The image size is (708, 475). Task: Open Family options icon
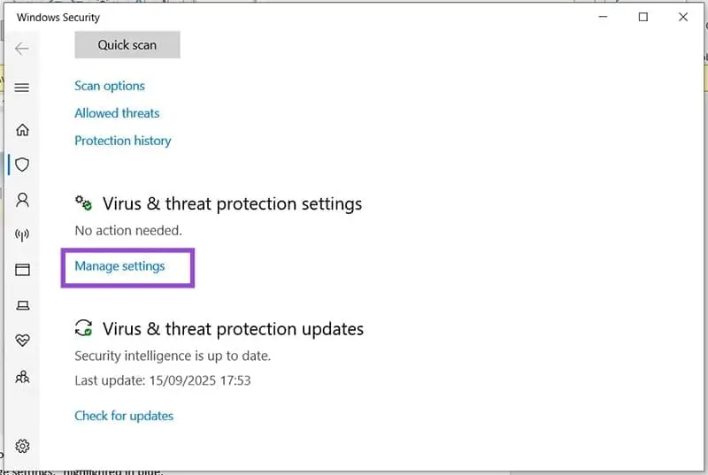click(x=22, y=377)
